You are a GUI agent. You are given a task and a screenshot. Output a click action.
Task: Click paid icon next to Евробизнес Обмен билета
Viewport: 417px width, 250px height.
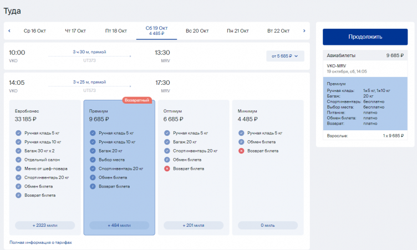(18, 186)
